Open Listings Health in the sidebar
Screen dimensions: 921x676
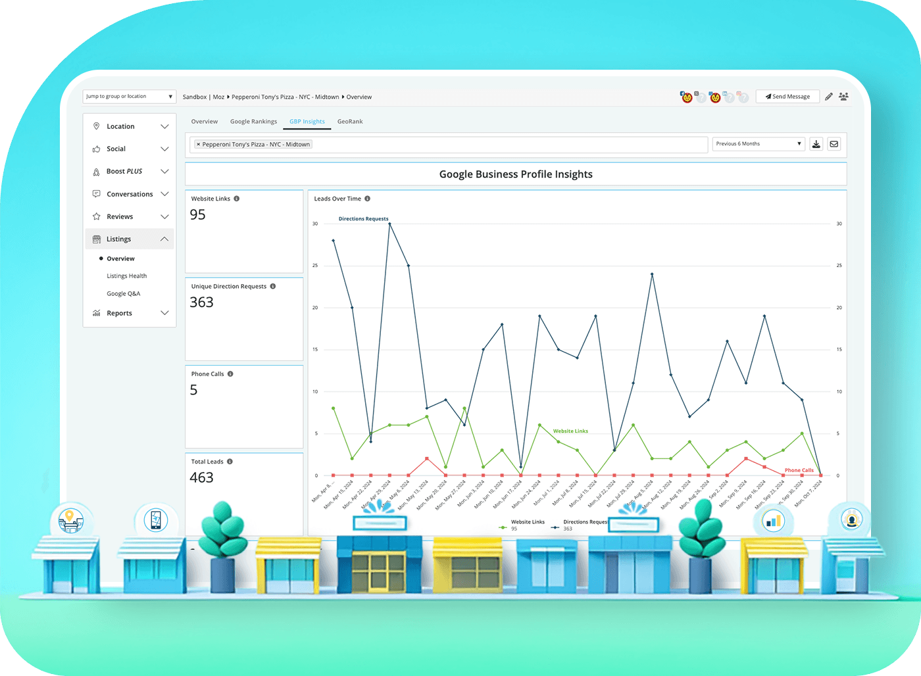[126, 276]
